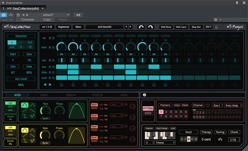Click the first modulation target crosshair icon
This screenshot has height=151, width=248.
tap(133, 107)
